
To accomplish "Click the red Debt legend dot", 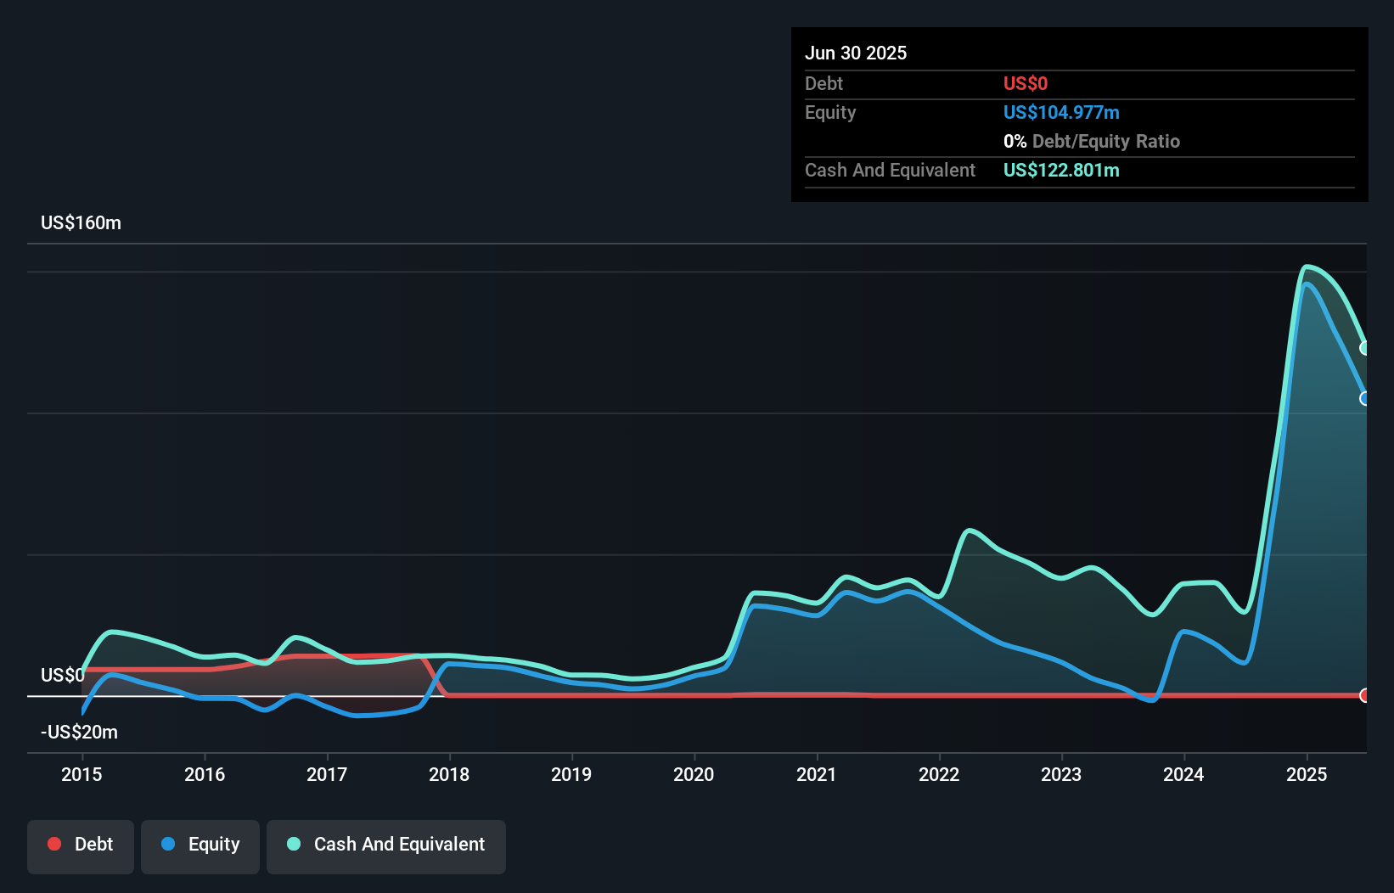I will click(54, 844).
